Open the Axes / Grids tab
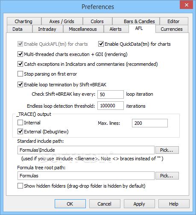 [x=62, y=21]
